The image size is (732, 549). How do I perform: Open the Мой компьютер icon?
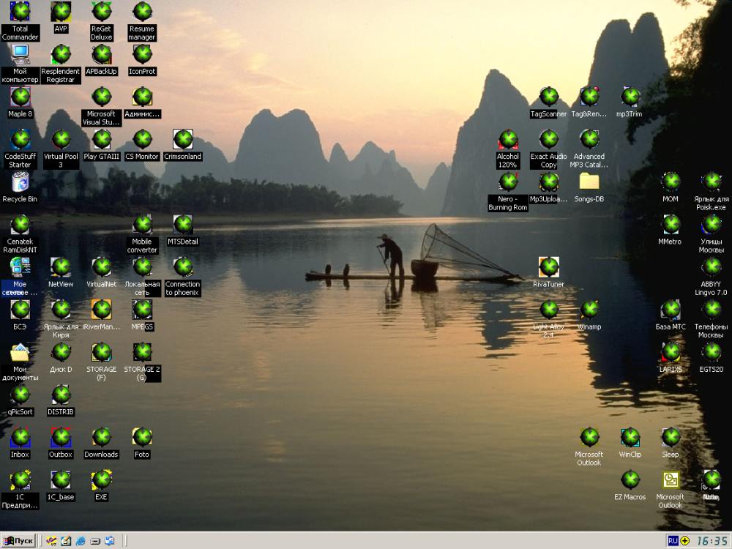pyautogui.click(x=20, y=54)
